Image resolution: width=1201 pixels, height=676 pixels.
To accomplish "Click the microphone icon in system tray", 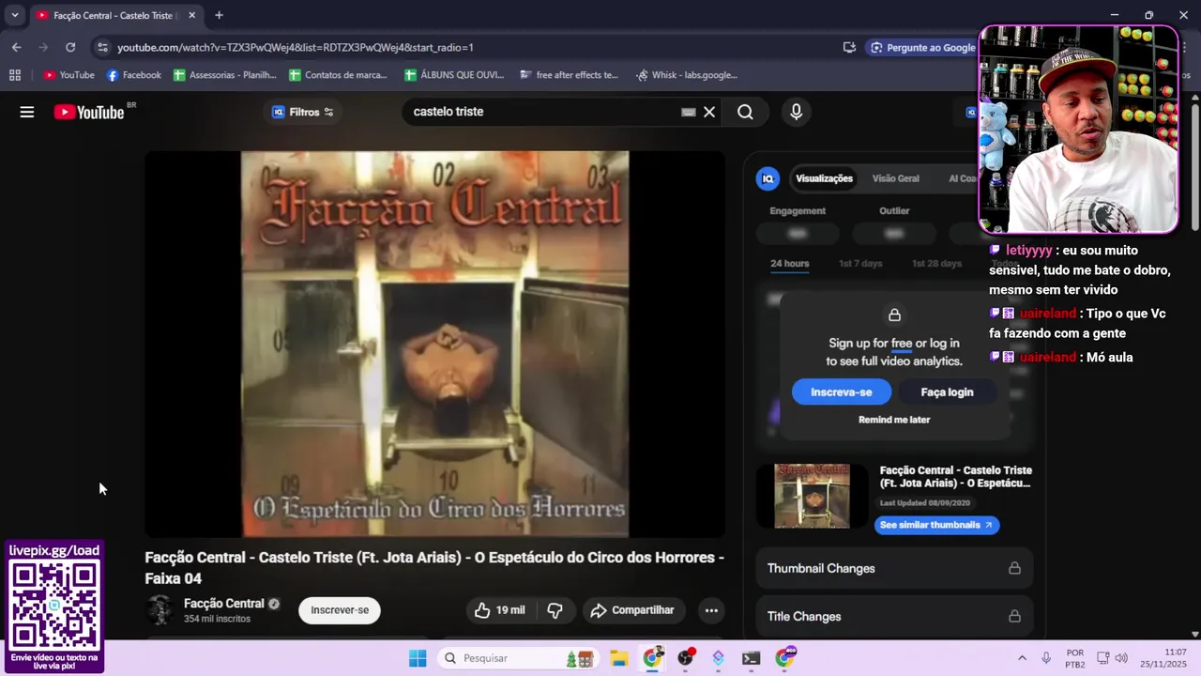I will pos(1046,658).
